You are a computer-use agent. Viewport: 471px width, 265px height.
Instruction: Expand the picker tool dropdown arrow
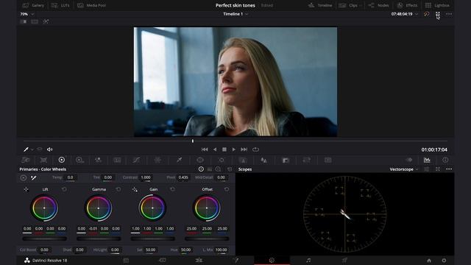(x=32, y=149)
